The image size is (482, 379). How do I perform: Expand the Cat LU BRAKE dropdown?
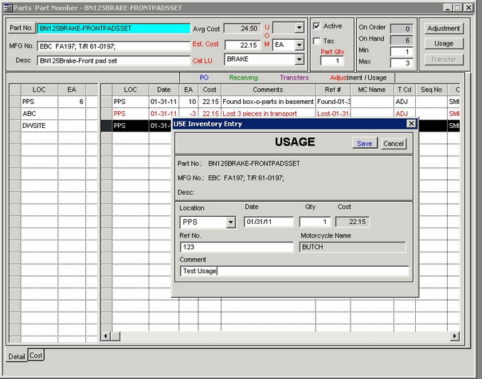(x=299, y=60)
